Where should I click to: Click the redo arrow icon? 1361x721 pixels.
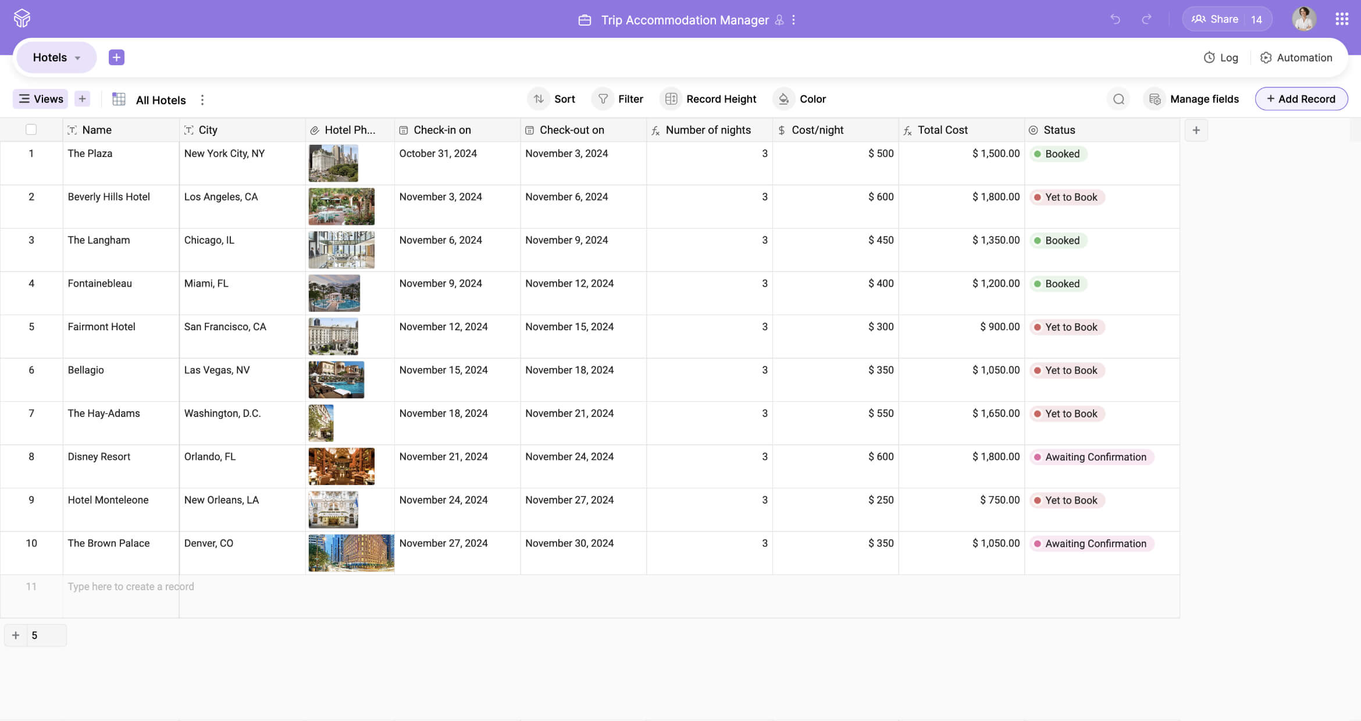click(1146, 19)
